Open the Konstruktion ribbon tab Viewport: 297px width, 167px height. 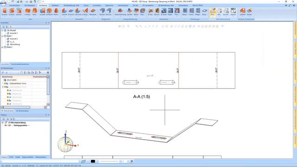point(14,6)
